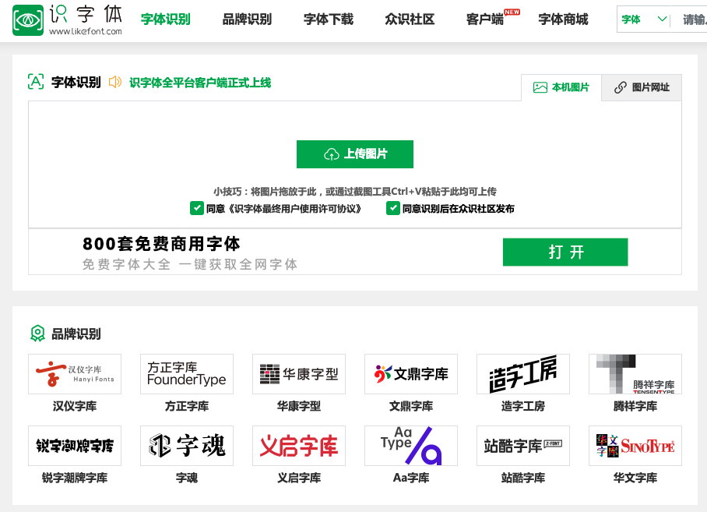Open the 800套免费商用字体 banner headline
The height and width of the screenshot is (512, 707).
tap(161, 244)
